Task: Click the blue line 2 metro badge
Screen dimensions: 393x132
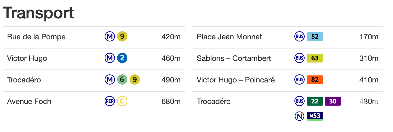Action: [x=122, y=58]
